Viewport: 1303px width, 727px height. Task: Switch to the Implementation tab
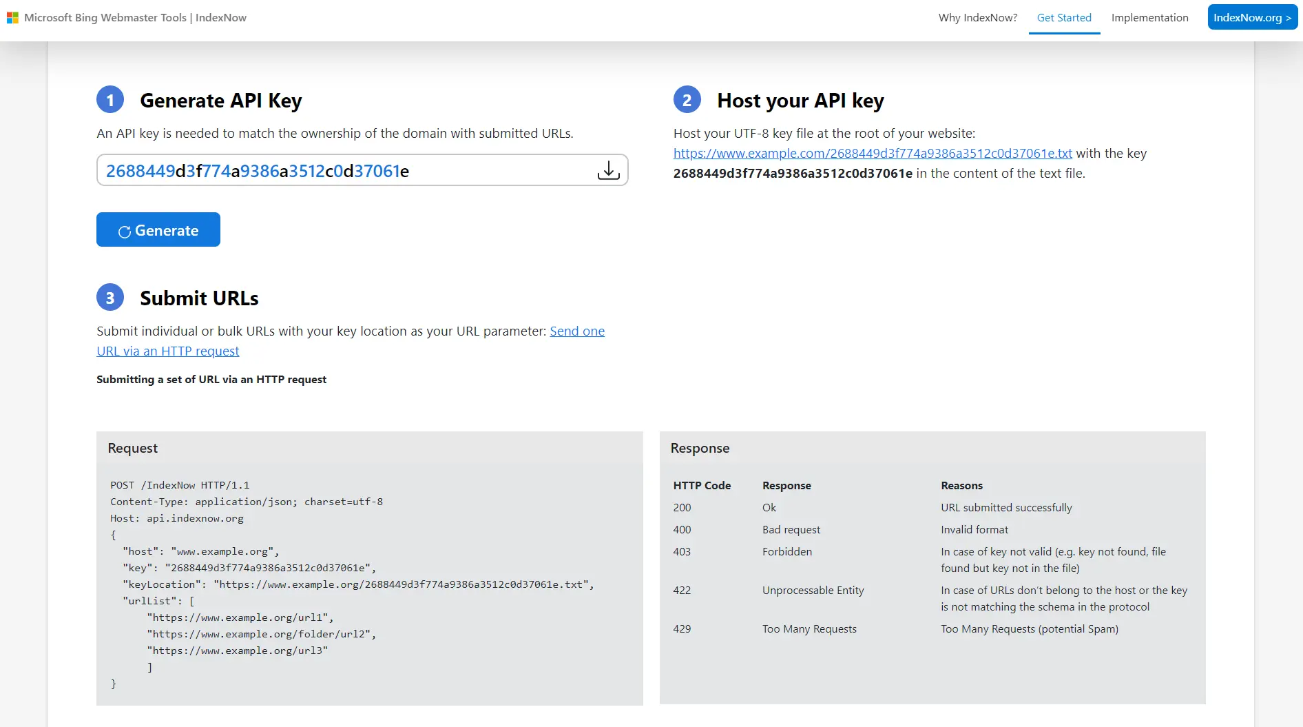click(x=1149, y=18)
